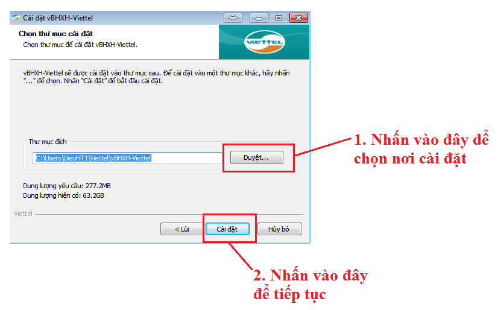
Task: Click the 'Cài đặt vBHXH-Viettel' window title
Action: coord(58,17)
